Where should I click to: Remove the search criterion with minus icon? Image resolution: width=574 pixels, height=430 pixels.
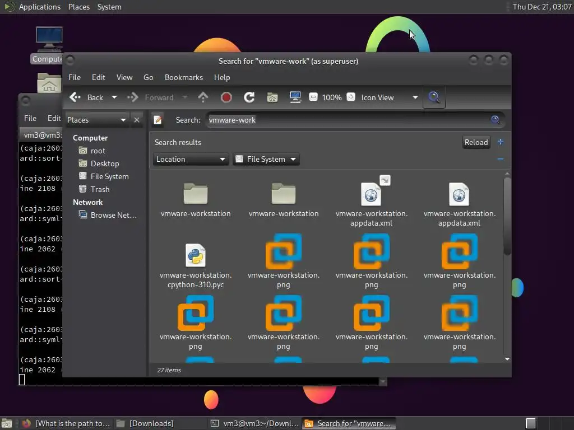click(501, 159)
